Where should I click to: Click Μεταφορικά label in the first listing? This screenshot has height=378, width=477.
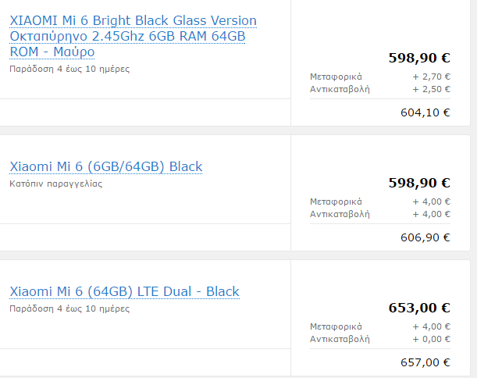pos(336,77)
